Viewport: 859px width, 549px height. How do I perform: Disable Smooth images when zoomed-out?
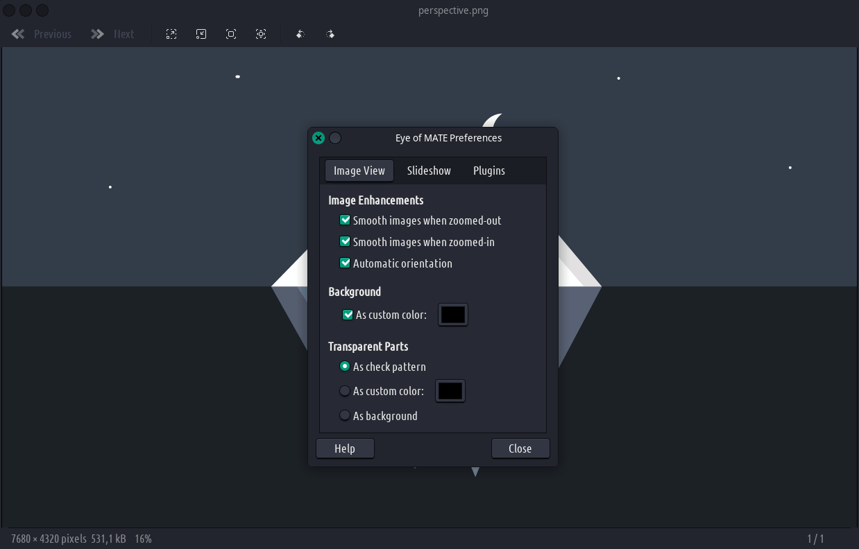[x=345, y=220]
